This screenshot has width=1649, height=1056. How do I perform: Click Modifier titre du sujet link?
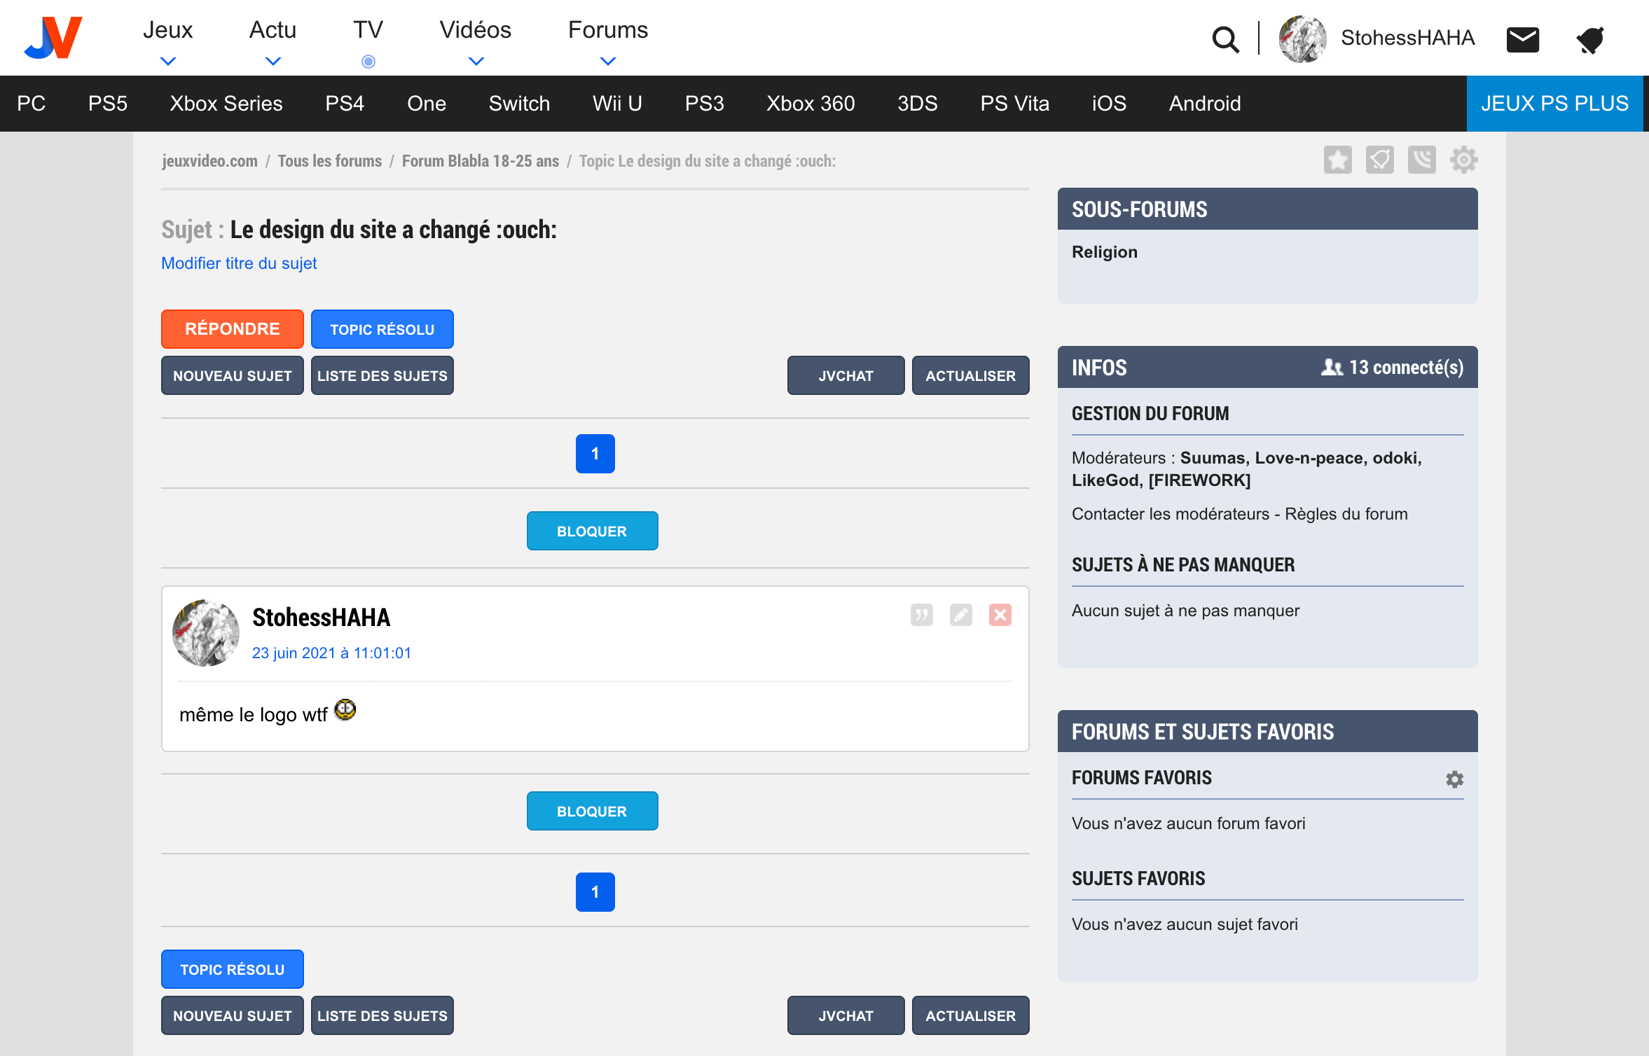[x=239, y=263]
